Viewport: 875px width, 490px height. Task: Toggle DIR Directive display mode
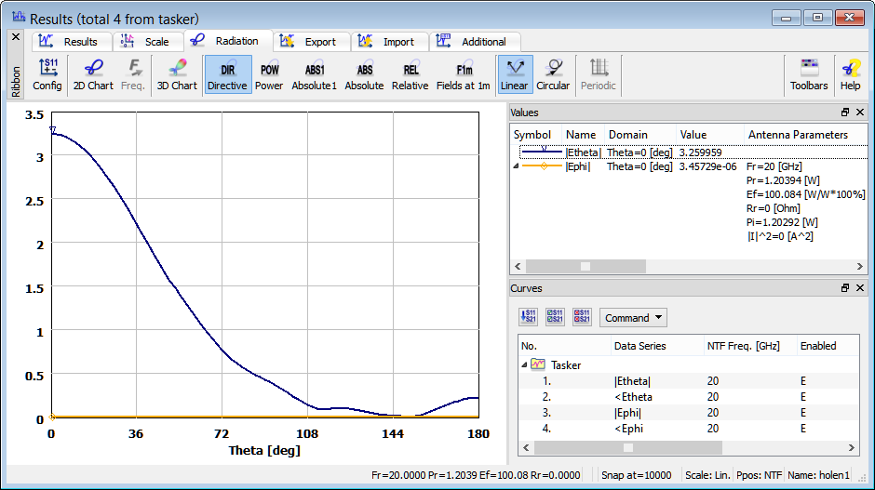pyautogui.click(x=228, y=74)
